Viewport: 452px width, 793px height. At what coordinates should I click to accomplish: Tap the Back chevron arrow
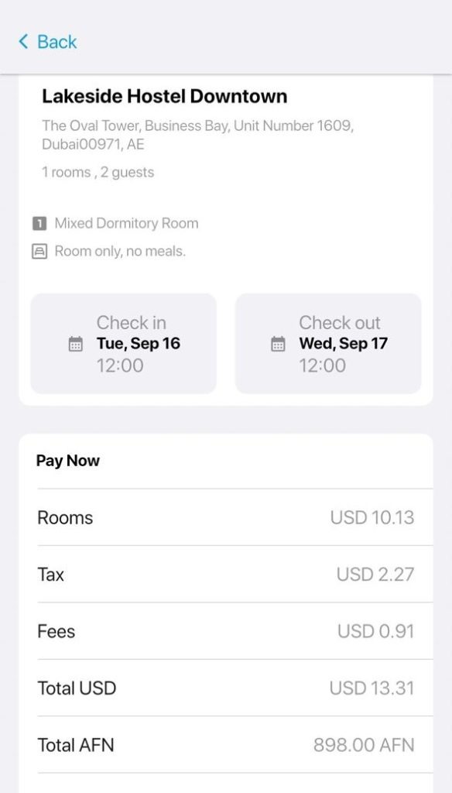tap(23, 42)
